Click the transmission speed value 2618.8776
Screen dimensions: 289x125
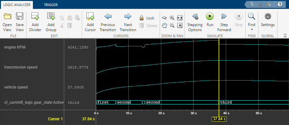point(78,67)
